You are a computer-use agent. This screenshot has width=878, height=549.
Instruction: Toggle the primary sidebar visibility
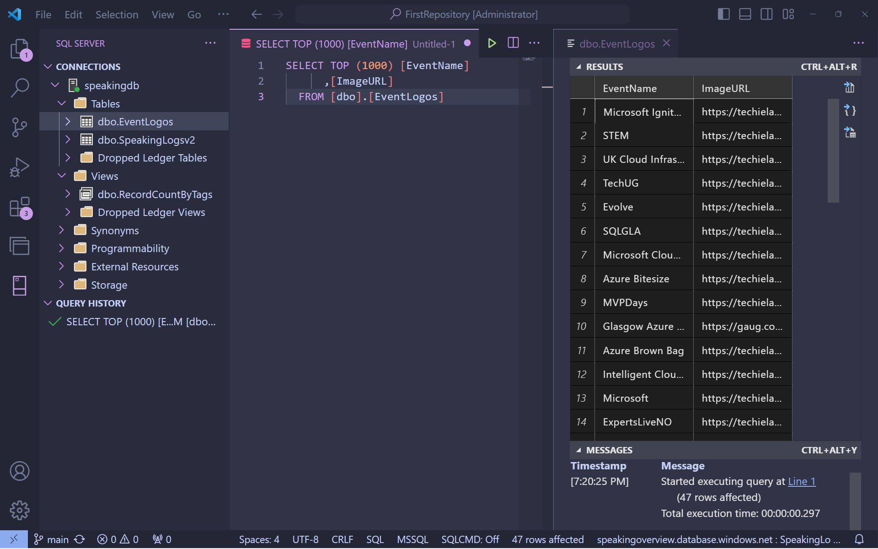[x=723, y=14]
